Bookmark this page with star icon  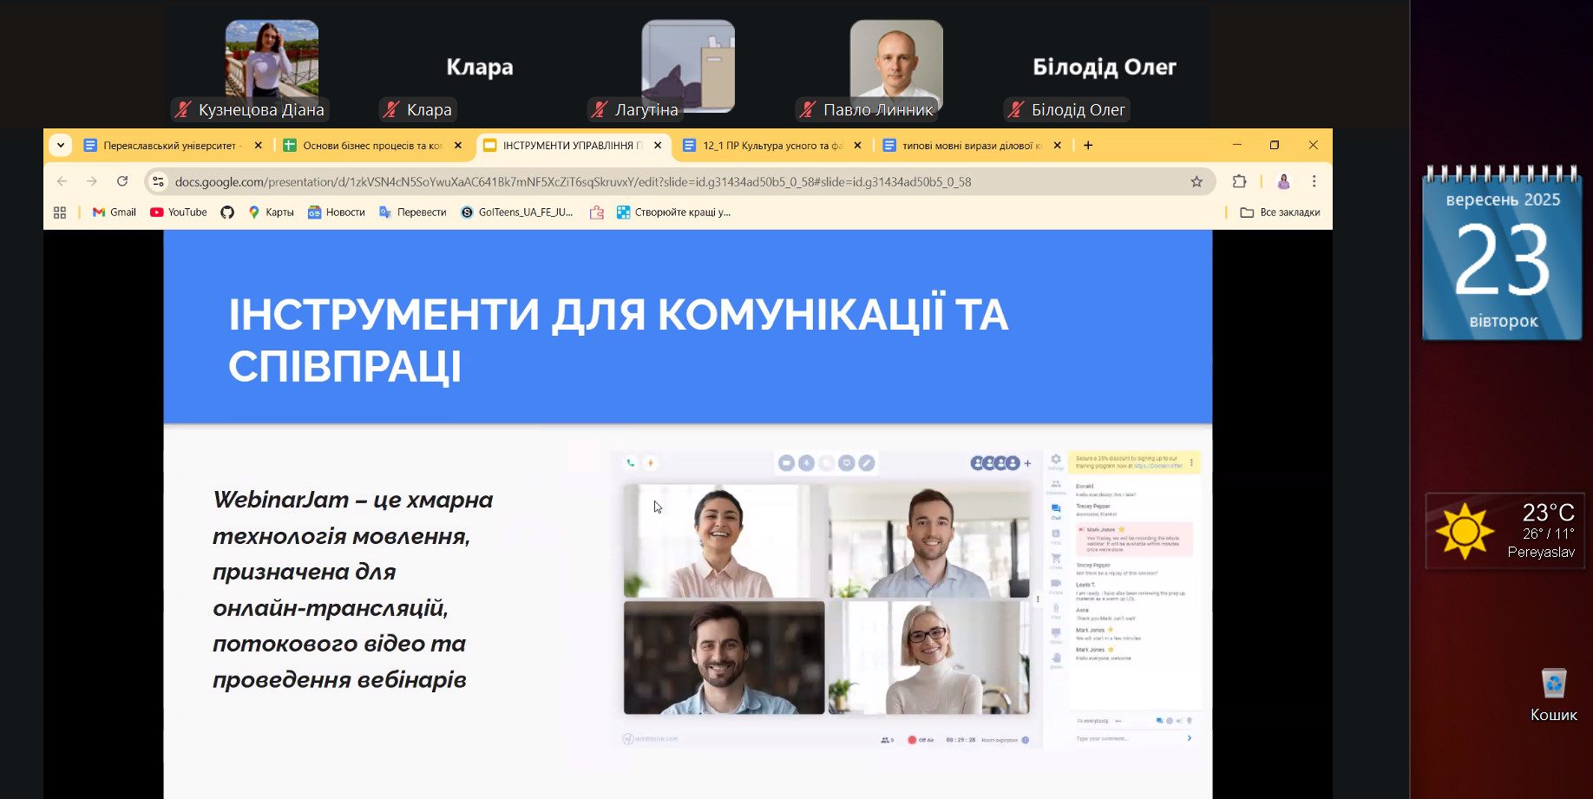1196,181
